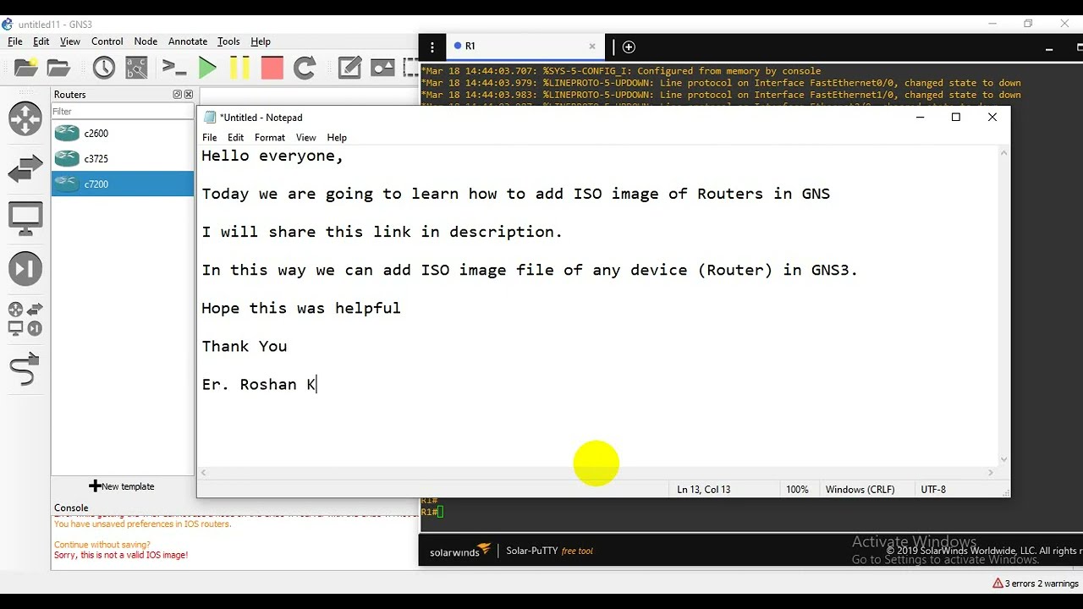Suspend all nodes with yellow pause icon

239,68
